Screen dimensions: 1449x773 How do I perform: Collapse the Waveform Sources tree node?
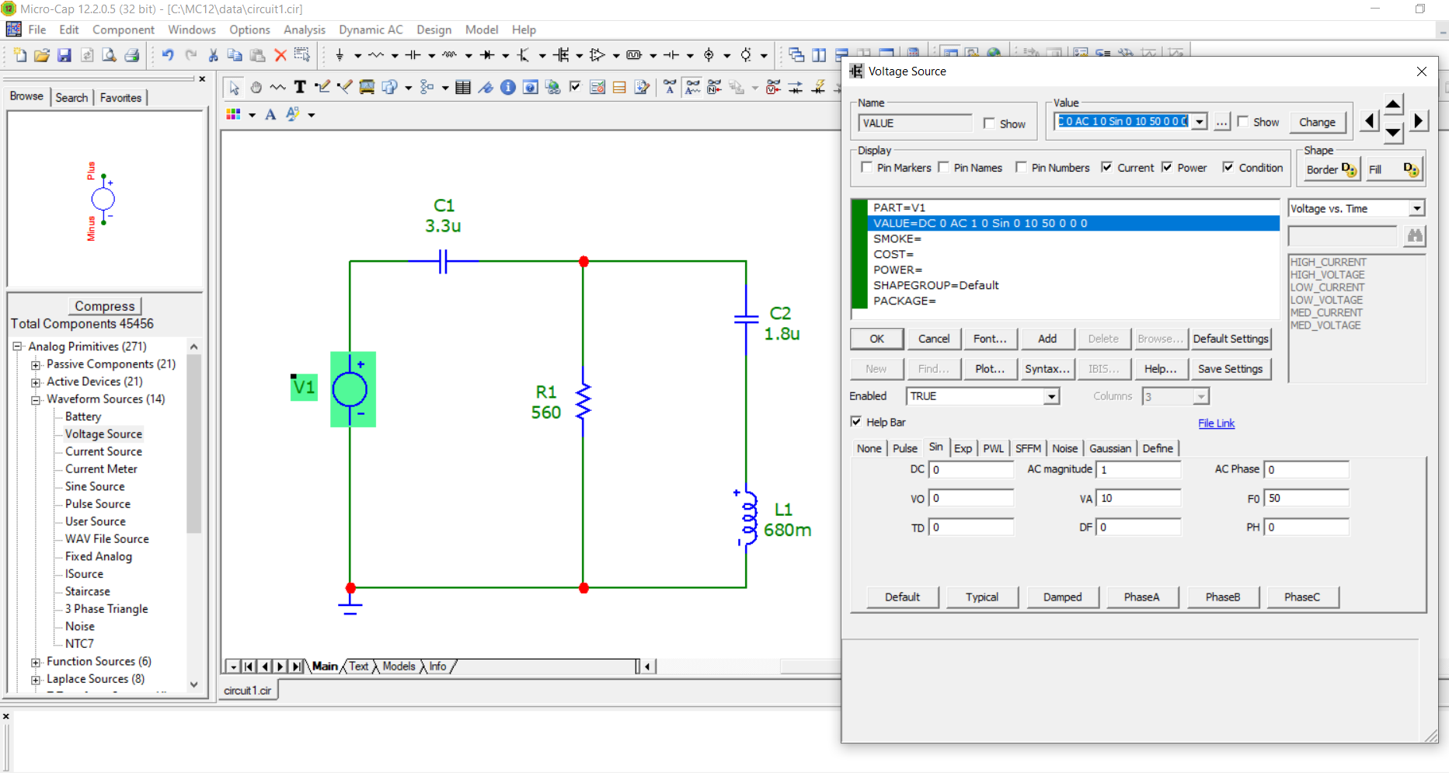(36, 399)
